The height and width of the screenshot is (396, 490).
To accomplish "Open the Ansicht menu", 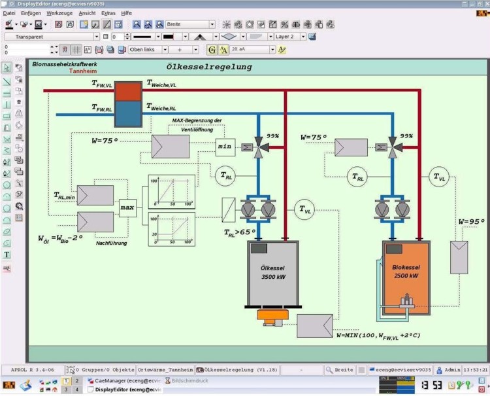I will point(87,13).
